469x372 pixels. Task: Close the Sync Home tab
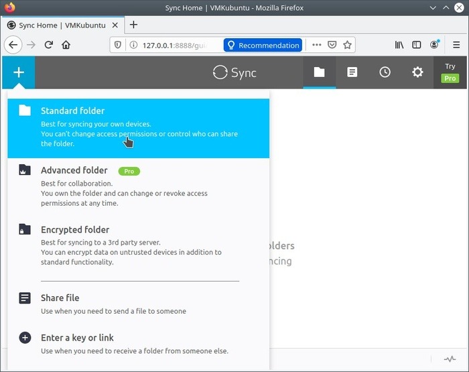coord(115,25)
